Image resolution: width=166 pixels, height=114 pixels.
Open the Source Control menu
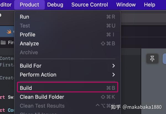(x=90, y=5)
